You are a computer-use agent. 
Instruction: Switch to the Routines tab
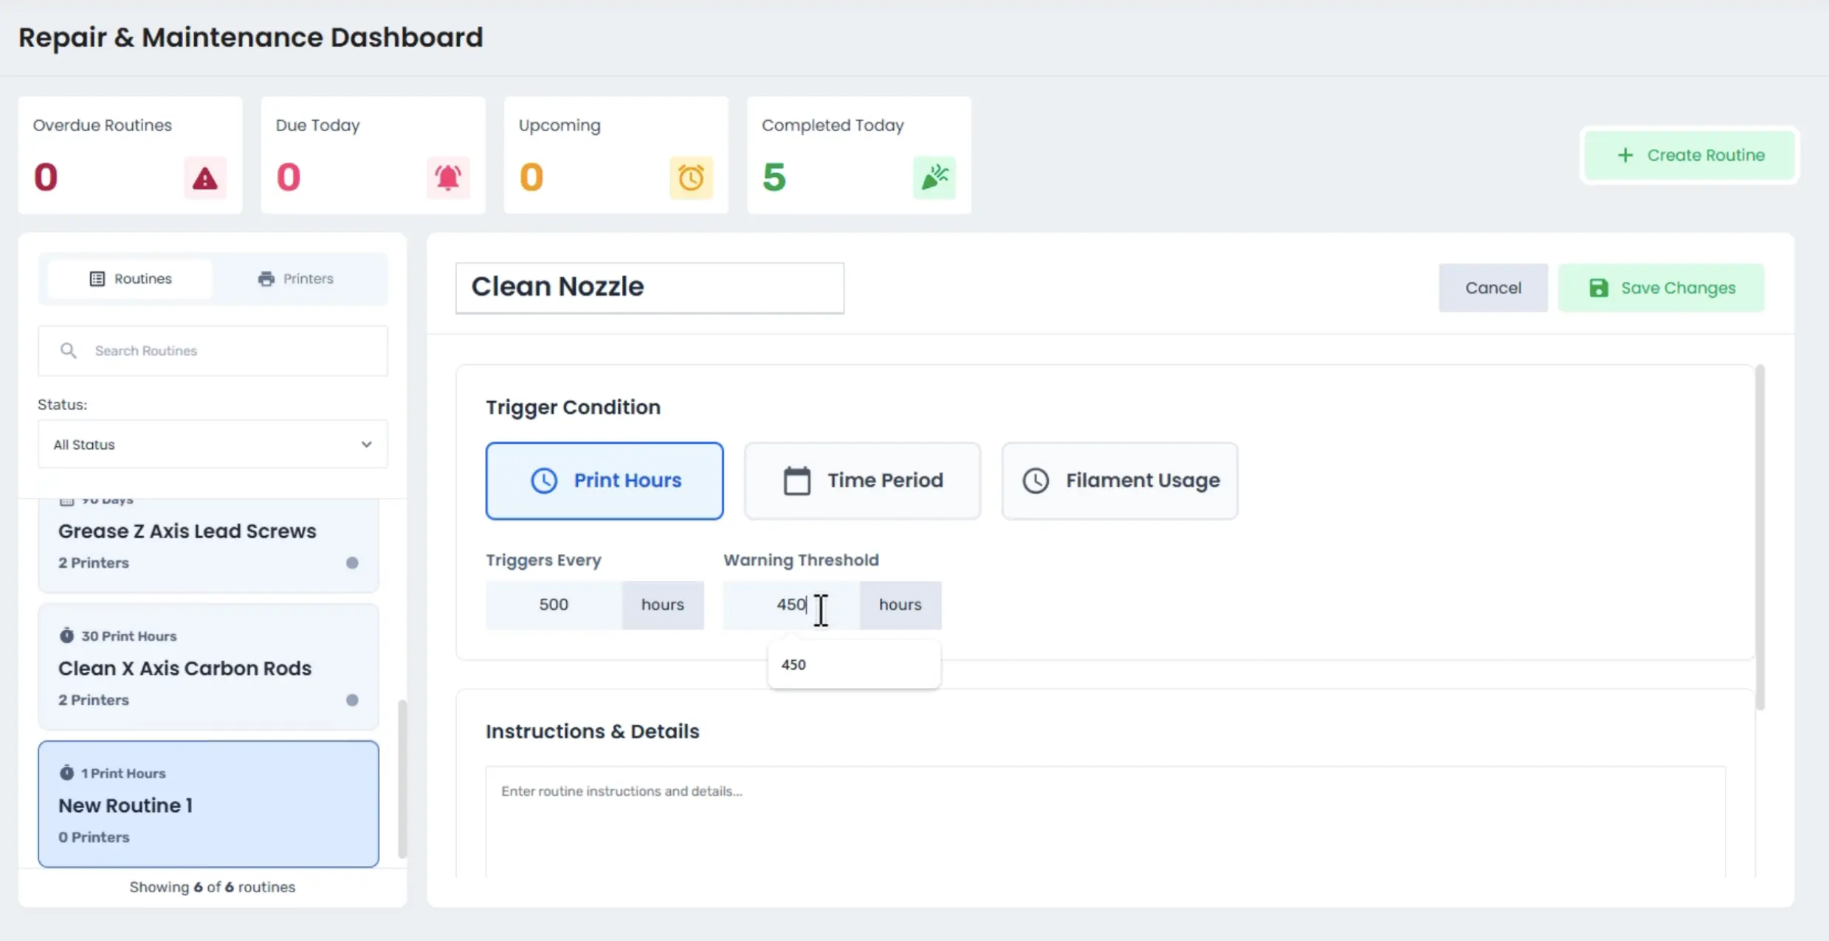[131, 279]
